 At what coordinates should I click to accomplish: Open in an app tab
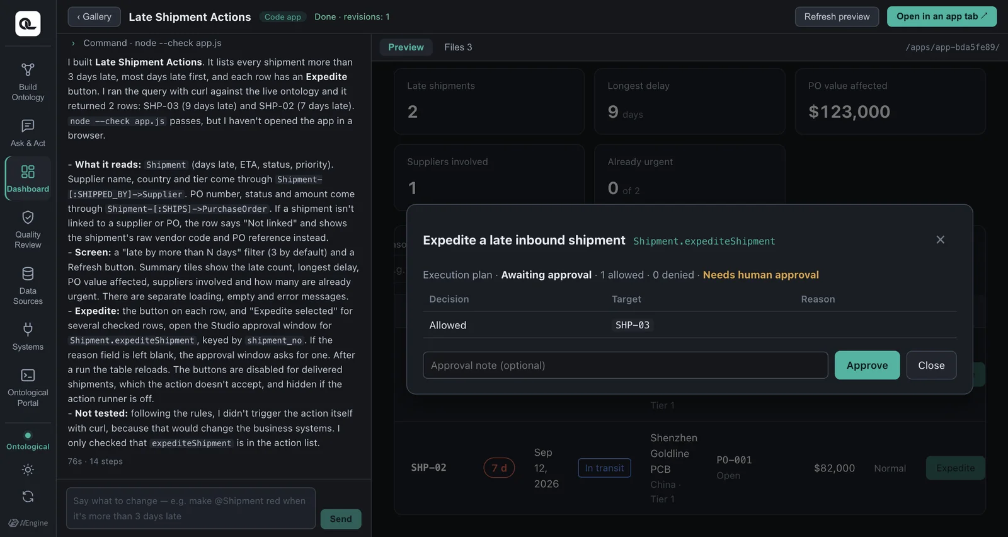coord(942,16)
